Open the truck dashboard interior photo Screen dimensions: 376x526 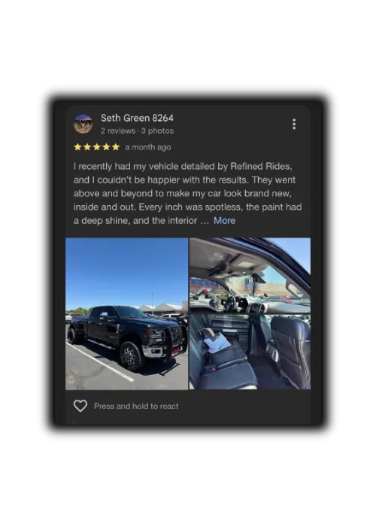pyautogui.click(x=250, y=276)
